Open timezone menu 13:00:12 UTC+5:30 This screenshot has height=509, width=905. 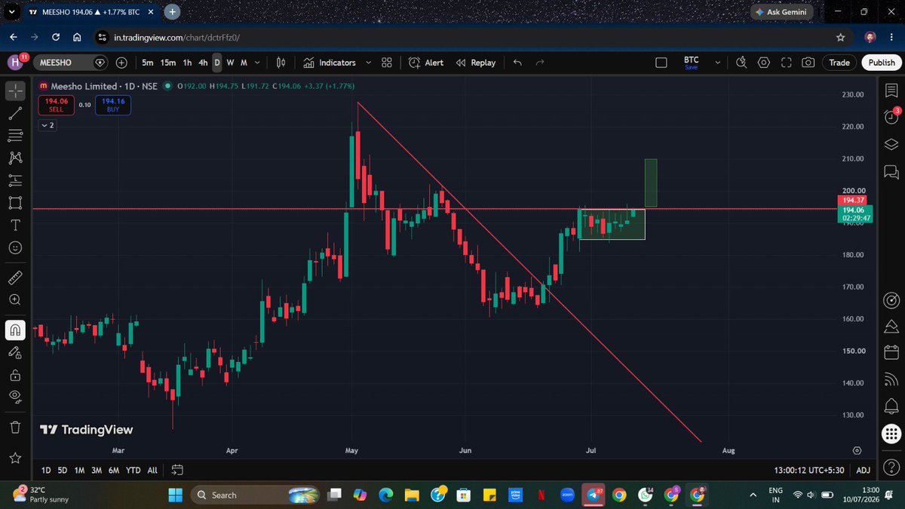pyautogui.click(x=811, y=470)
